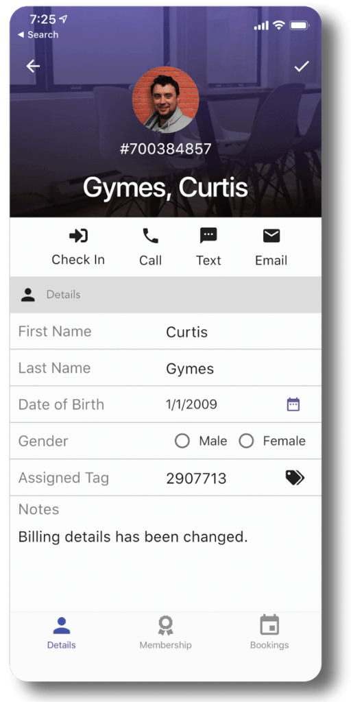Tap the Check In icon
The width and height of the screenshot is (351, 702).
click(x=78, y=236)
